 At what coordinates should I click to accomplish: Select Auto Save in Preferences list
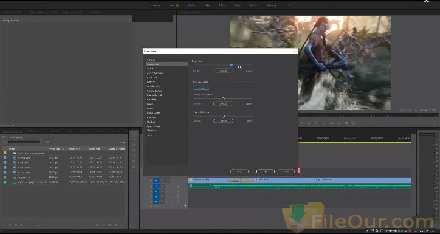pos(152,77)
